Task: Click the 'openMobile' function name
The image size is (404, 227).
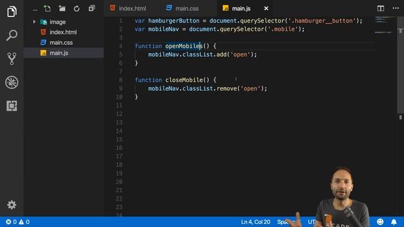Action: coord(184,46)
